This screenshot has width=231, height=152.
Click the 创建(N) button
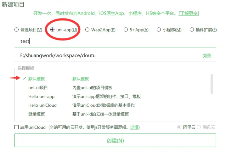point(115,140)
